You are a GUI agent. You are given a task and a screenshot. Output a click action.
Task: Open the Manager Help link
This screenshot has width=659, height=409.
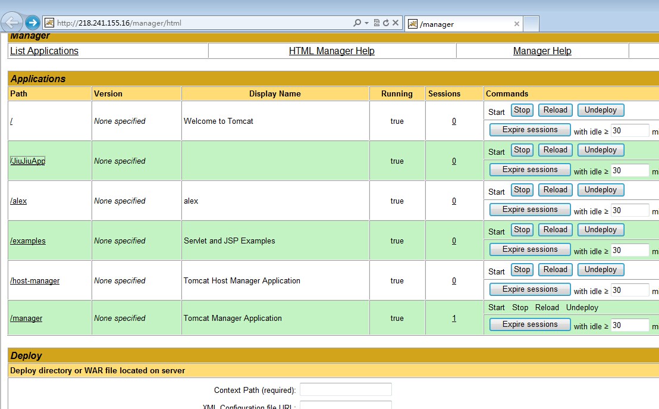[542, 51]
